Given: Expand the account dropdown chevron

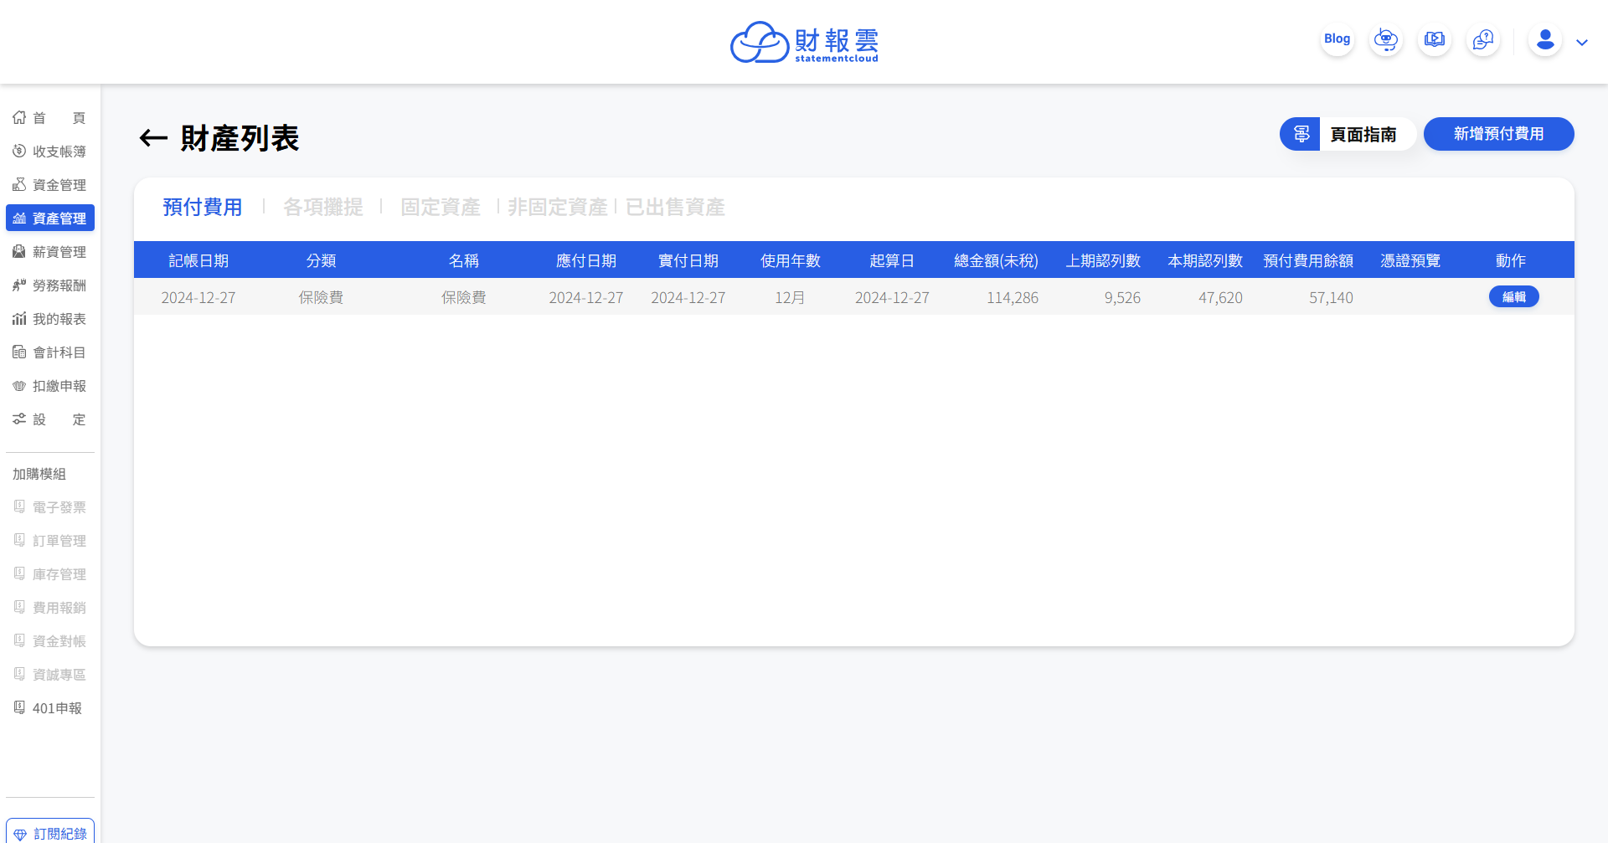Looking at the screenshot, I should tap(1582, 43).
